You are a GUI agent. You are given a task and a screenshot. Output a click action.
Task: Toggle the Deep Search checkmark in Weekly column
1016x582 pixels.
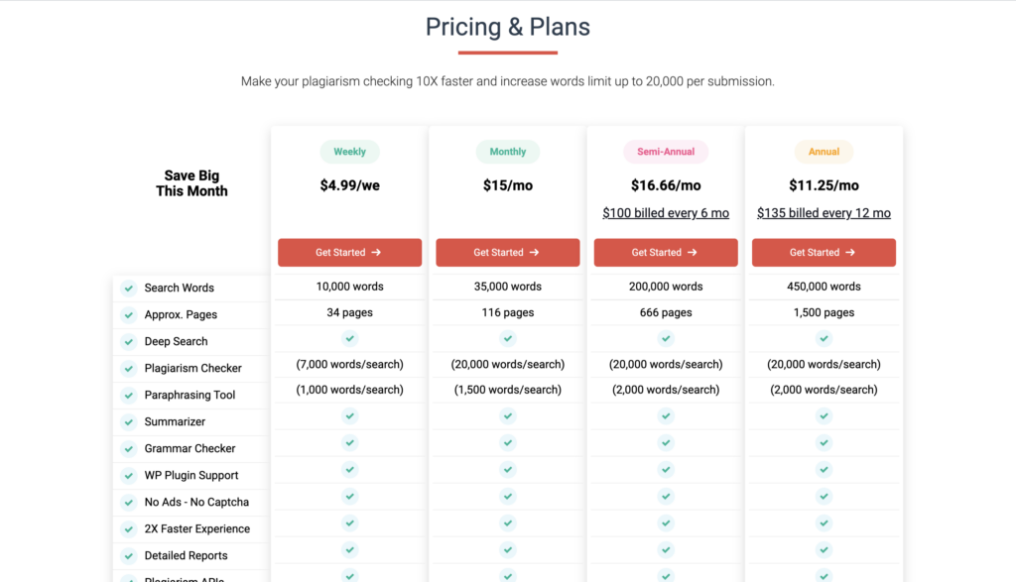tap(349, 338)
